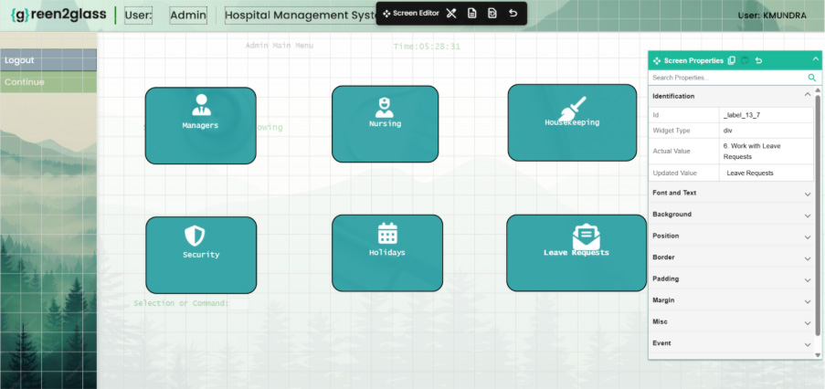This screenshot has height=389, width=825.
Task: Click the Logout sidebar item
Action: tap(48, 60)
